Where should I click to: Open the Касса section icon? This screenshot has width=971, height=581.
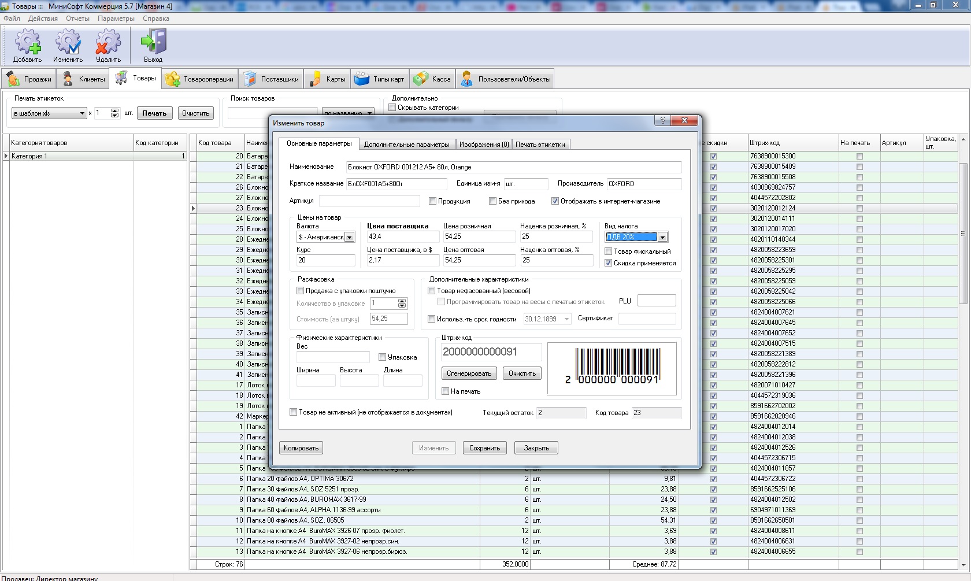[x=421, y=79]
